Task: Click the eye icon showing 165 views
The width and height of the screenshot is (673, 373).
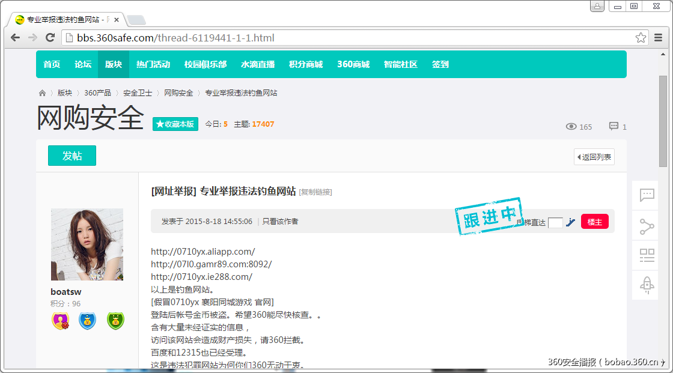Action: [x=571, y=127]
